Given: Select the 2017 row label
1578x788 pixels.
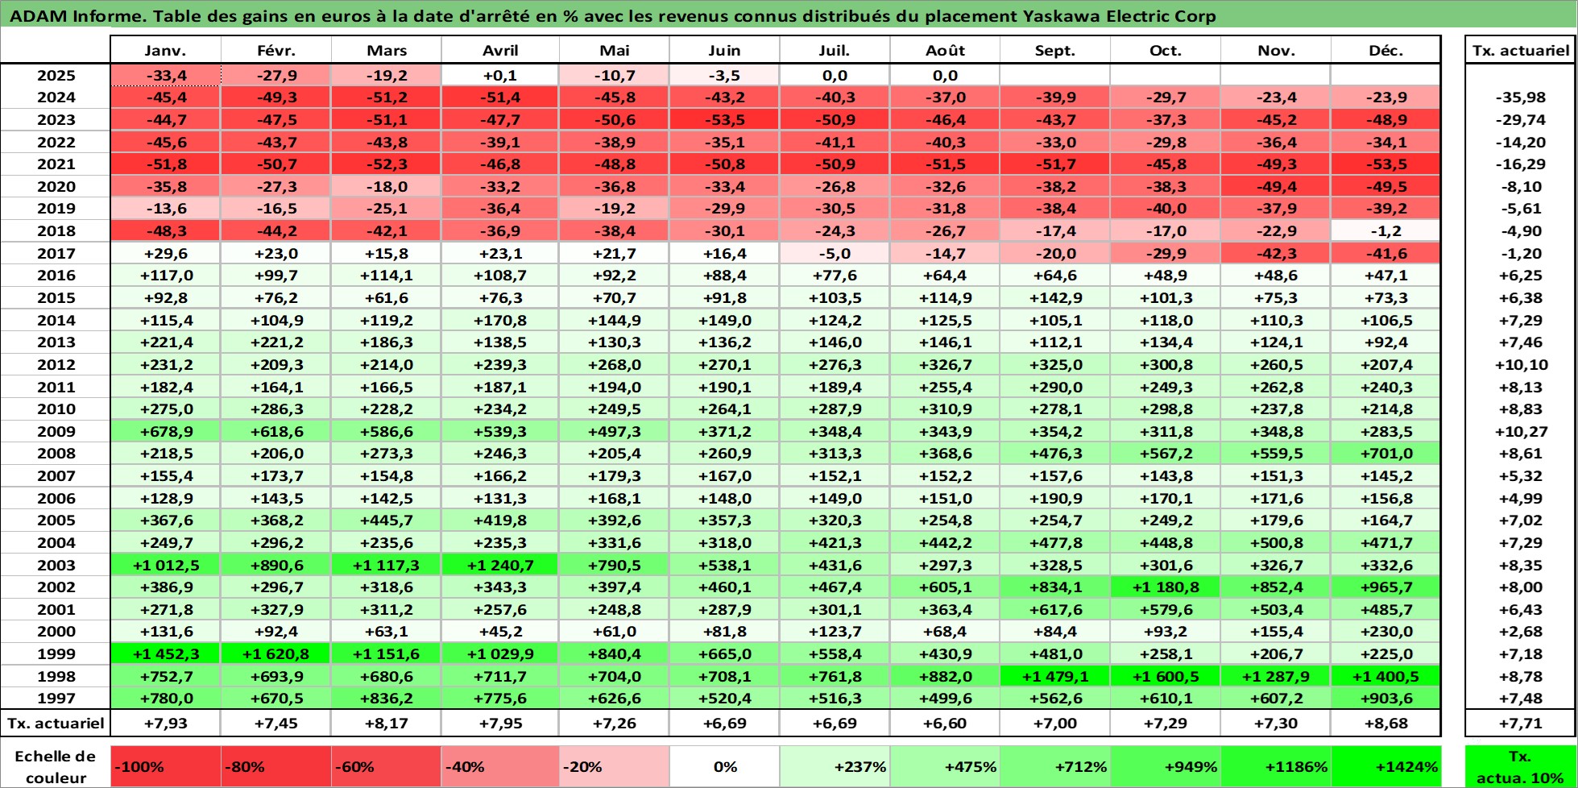Looking at the screenshot, I should tap(56, 253).
